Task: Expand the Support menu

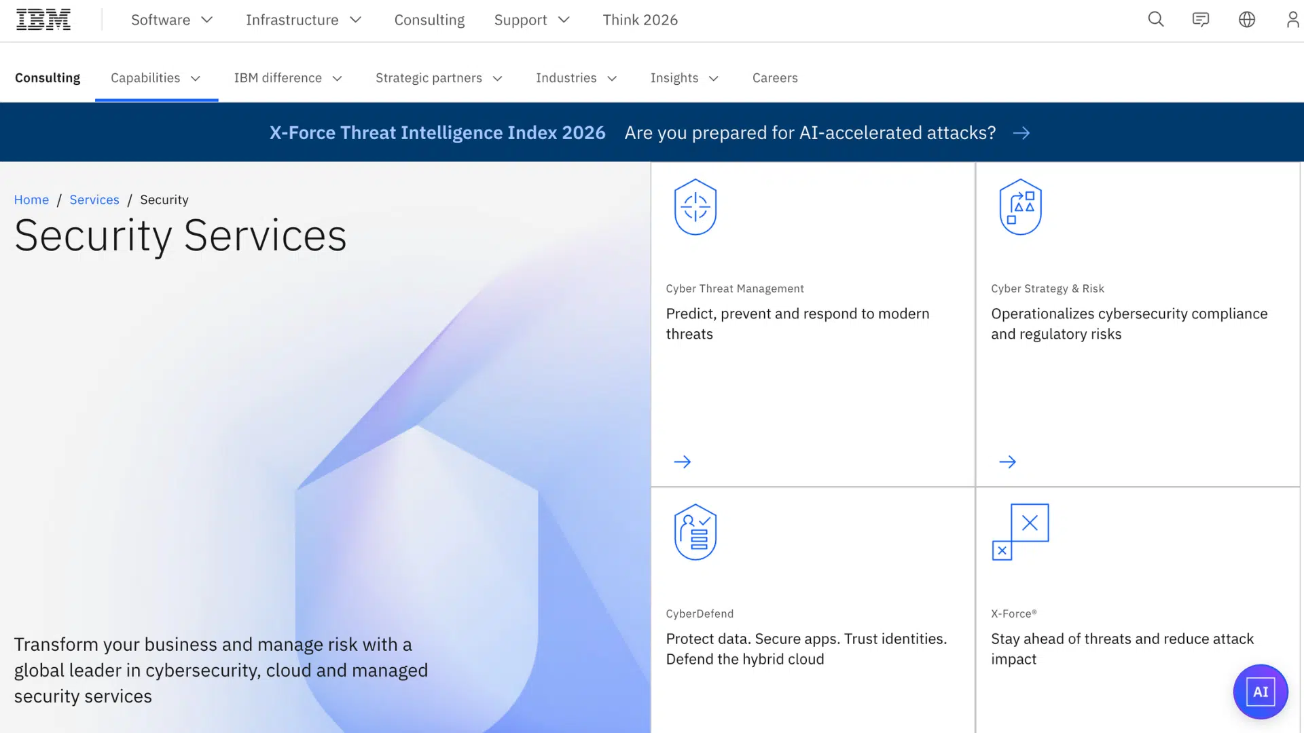Action: (x=532, y=20)
